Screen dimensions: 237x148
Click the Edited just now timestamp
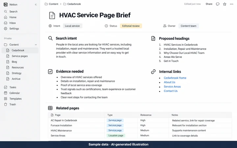tap(193, 4)
